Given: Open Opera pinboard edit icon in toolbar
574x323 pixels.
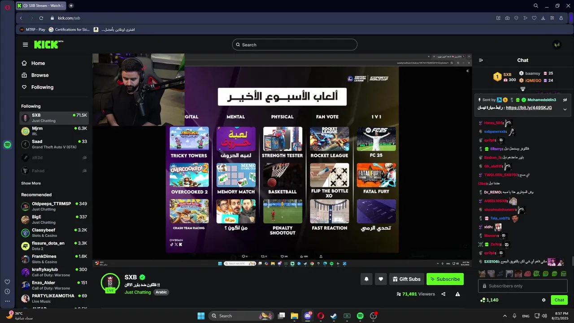Looking at the screenshot, I should point(498,18).
